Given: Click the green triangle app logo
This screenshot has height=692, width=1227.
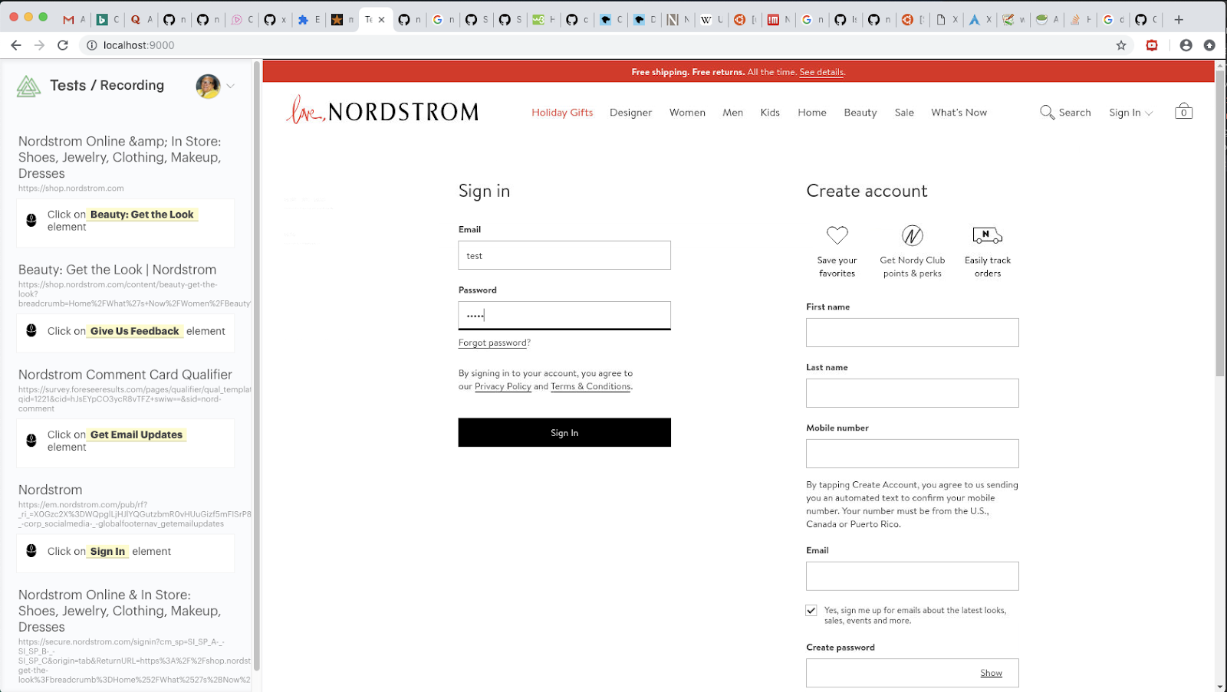Looking at the screenshot, I should coord(28,86).
